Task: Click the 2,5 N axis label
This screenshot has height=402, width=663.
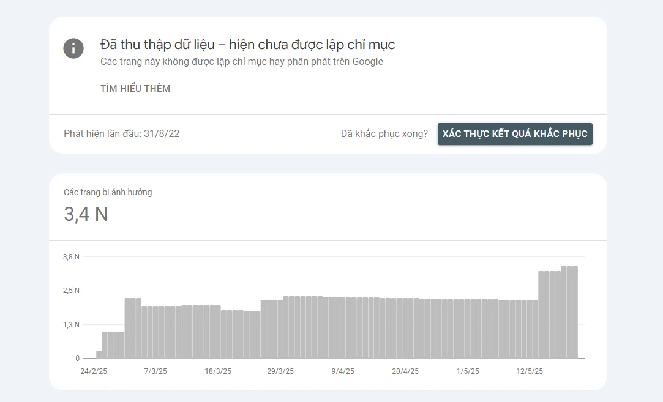Action: (x=71, y=291)
